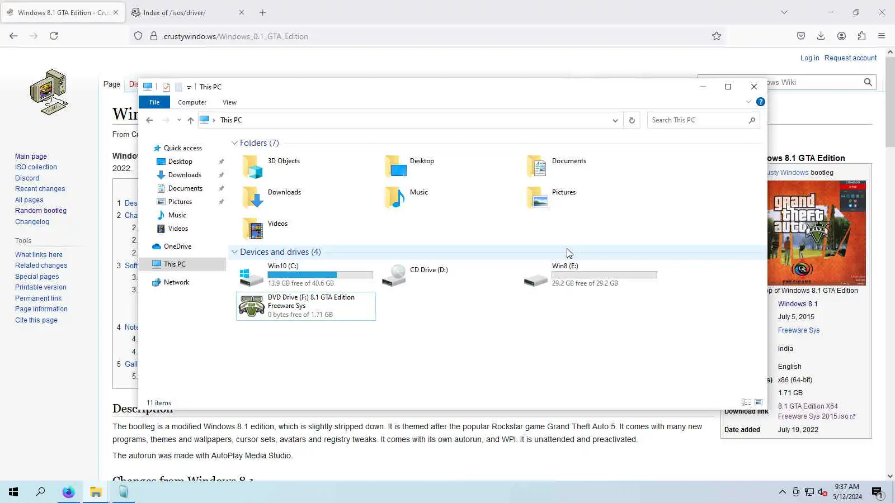Switch Explorer to large icons view
Viewport: 895px width, 503px height.
click(x=759, y=402)
